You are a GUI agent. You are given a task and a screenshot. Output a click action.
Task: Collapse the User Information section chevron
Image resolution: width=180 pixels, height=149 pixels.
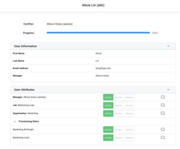[168, 46]
